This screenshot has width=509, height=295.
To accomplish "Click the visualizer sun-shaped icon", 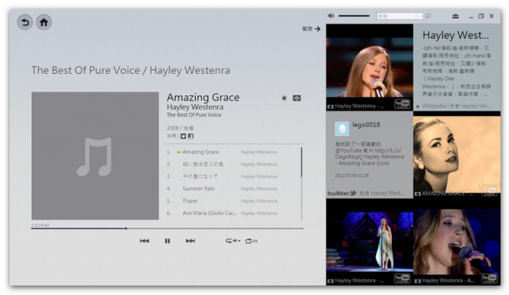I will [x=284, y=98].
